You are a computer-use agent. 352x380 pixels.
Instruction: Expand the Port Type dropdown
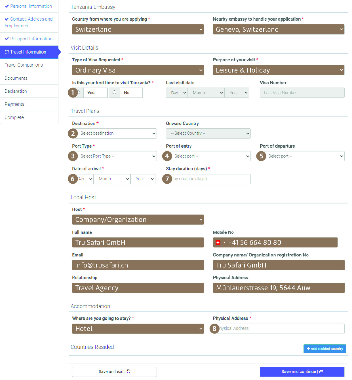tap(117, 156)
